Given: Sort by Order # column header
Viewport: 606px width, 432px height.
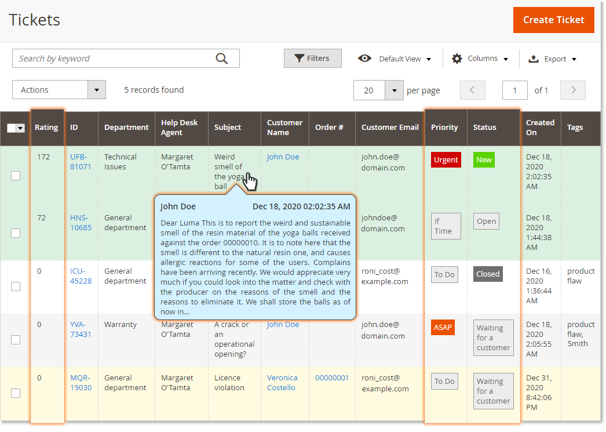Looking at the screenshot, I should (x=332, y=128).
